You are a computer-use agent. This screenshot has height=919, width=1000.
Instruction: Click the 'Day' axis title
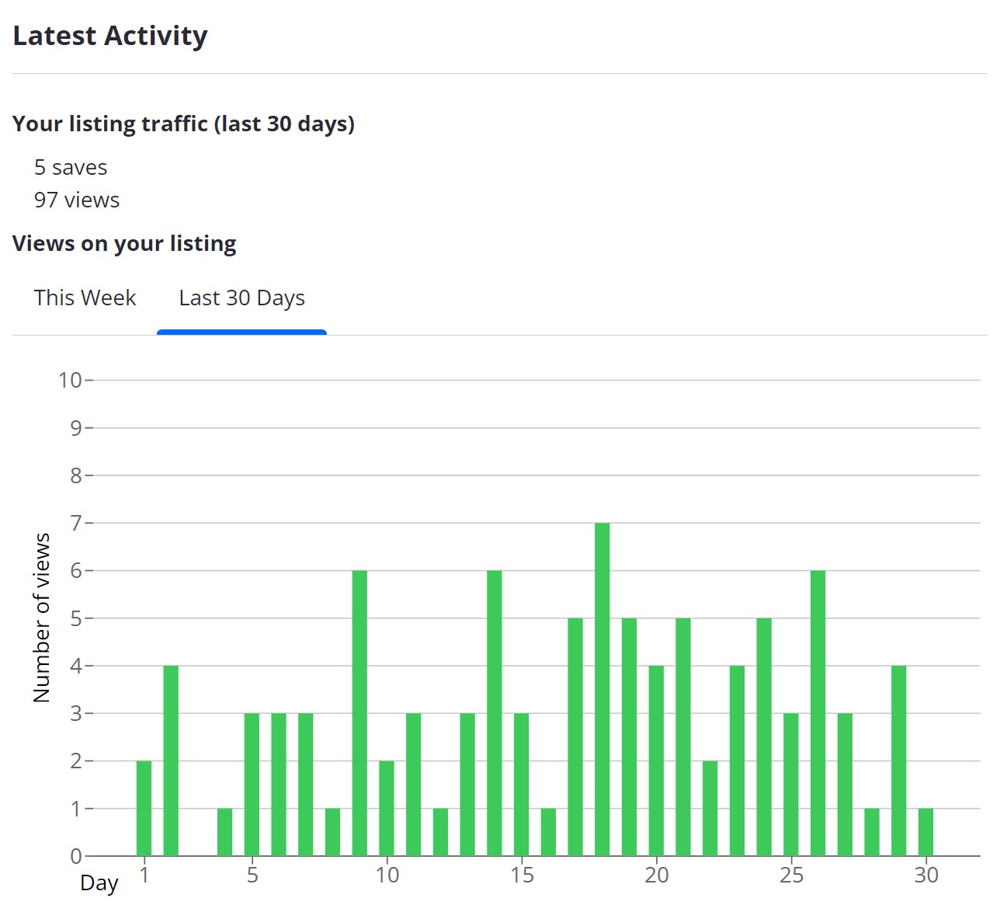point(99,883)
